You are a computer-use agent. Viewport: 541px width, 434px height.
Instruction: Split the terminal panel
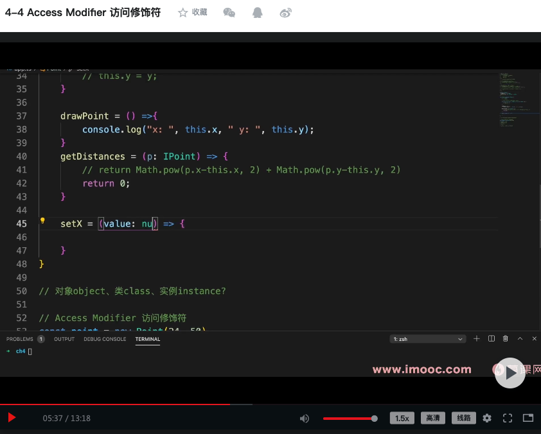click(492, 339)
